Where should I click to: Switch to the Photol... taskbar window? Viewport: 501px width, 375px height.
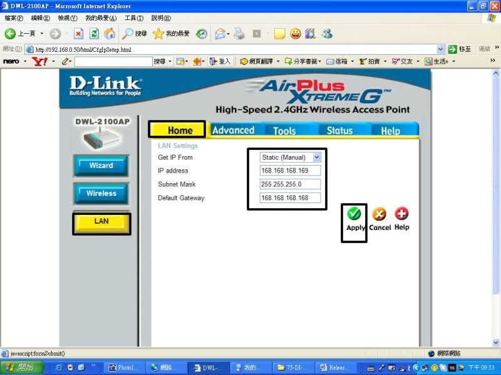pos(123,367)
